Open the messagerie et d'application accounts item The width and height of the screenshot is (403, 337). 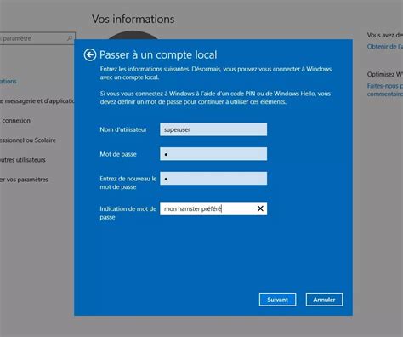37,100
